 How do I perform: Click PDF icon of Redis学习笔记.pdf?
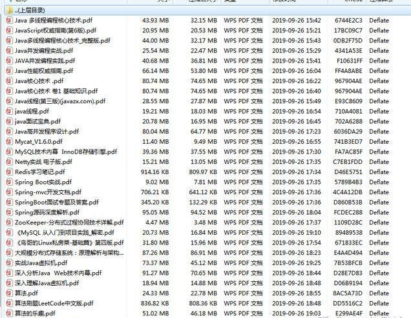[x=9, y=172]
